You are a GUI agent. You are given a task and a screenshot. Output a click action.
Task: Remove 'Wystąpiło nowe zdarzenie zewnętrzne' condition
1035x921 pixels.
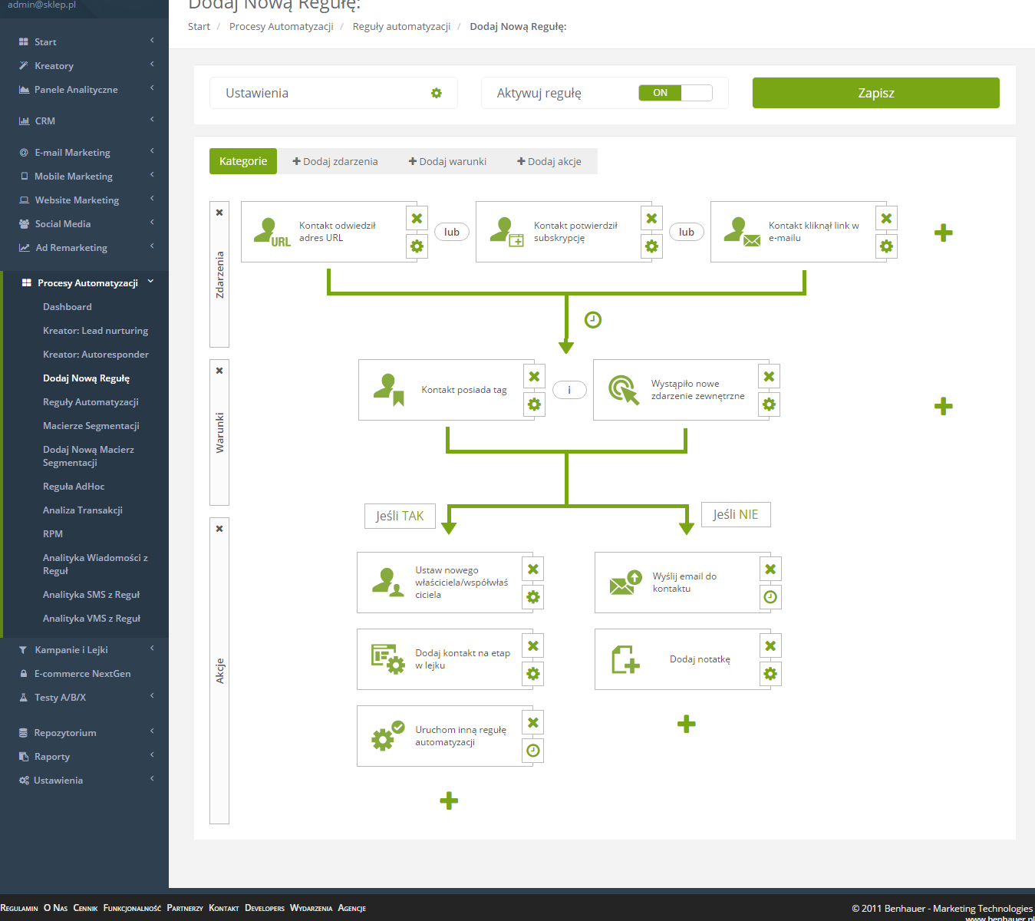coord(769,377)
